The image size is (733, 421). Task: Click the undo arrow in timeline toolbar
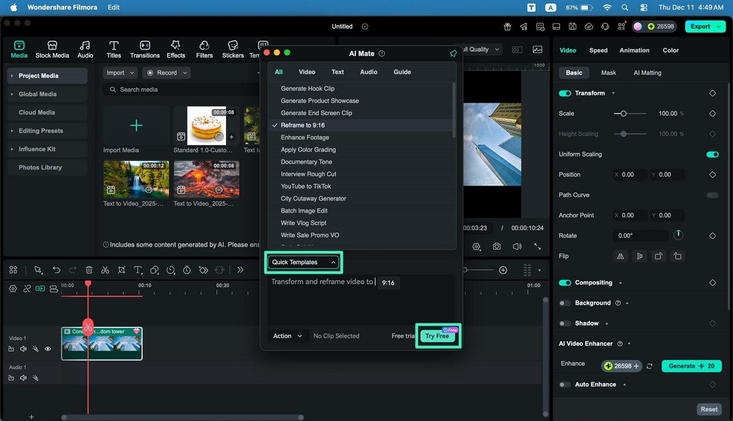pos(56,270)
